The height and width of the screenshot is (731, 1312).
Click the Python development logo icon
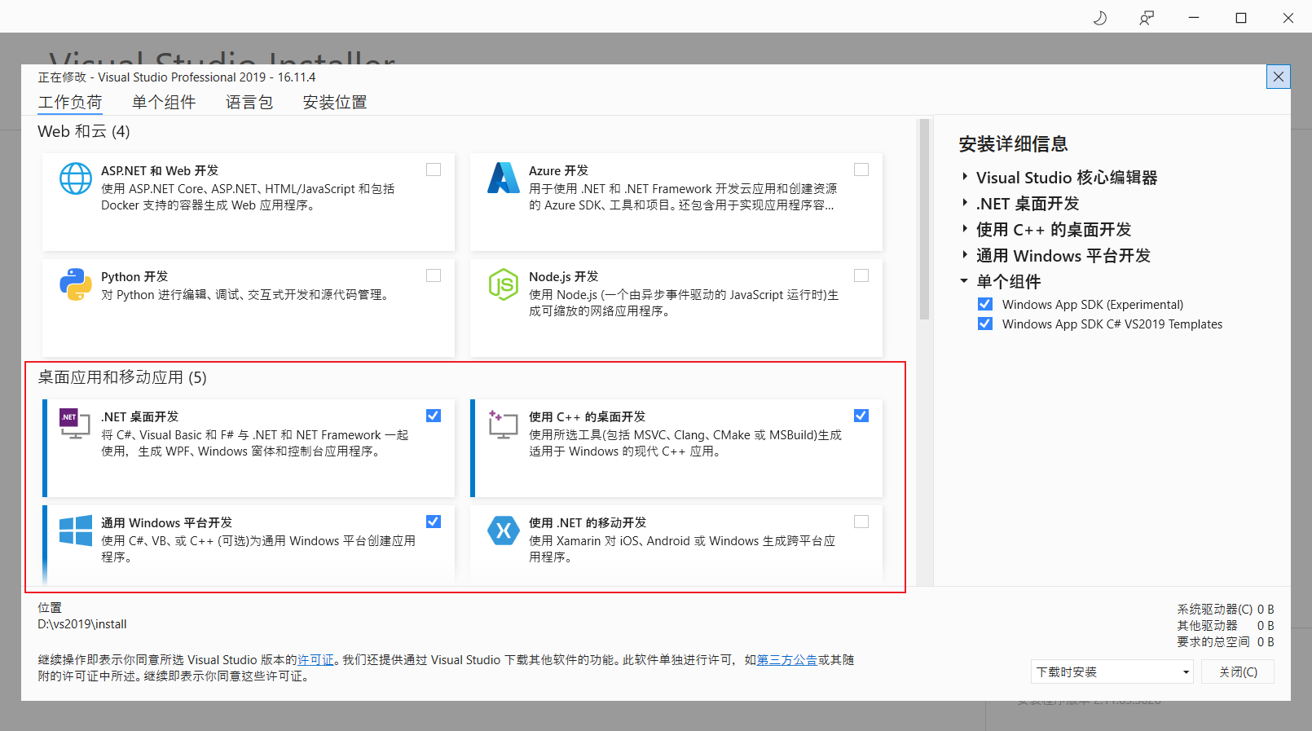[76, 284]
